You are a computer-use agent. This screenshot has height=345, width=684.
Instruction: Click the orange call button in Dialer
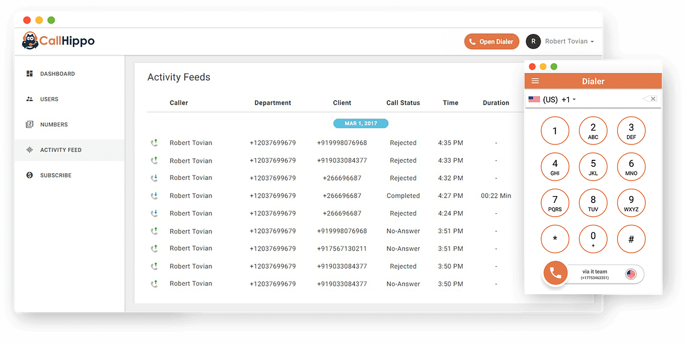555,273
